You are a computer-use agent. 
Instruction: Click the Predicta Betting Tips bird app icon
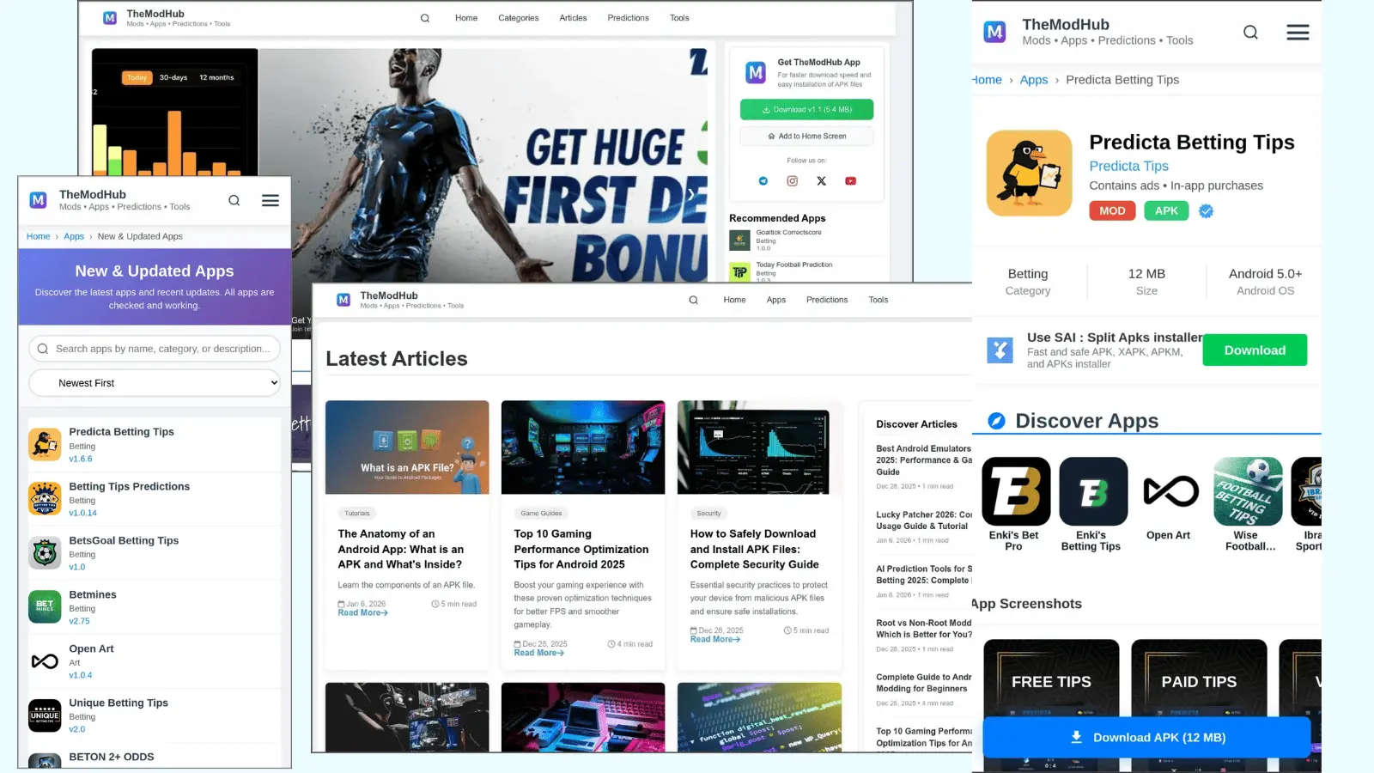click(x=1029, y=173)
